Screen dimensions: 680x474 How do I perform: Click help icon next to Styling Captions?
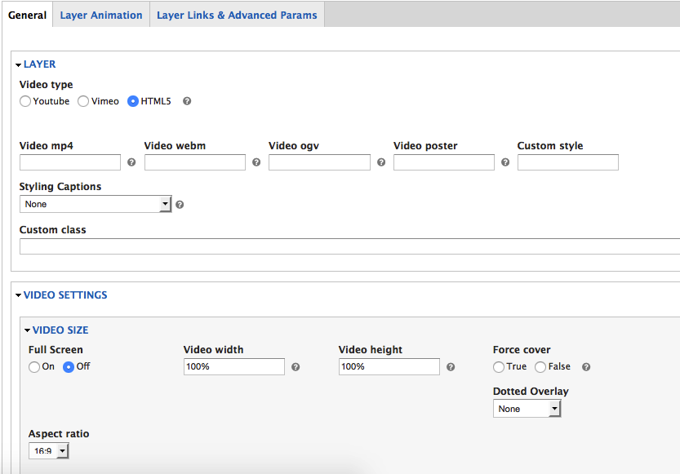180,205
